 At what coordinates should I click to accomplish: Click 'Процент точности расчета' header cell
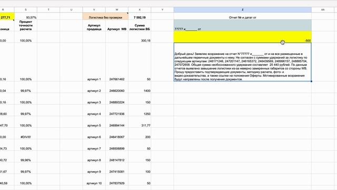coord(26,25)
